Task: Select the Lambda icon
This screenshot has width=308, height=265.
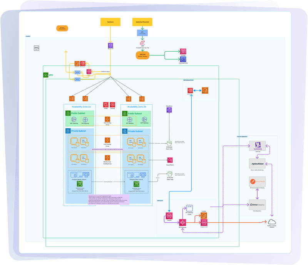Action: (x=204, y=215)
